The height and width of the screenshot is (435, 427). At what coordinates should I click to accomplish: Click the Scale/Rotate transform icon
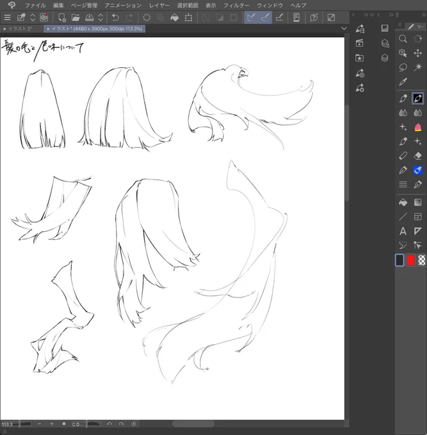click(x=188, y=18)
